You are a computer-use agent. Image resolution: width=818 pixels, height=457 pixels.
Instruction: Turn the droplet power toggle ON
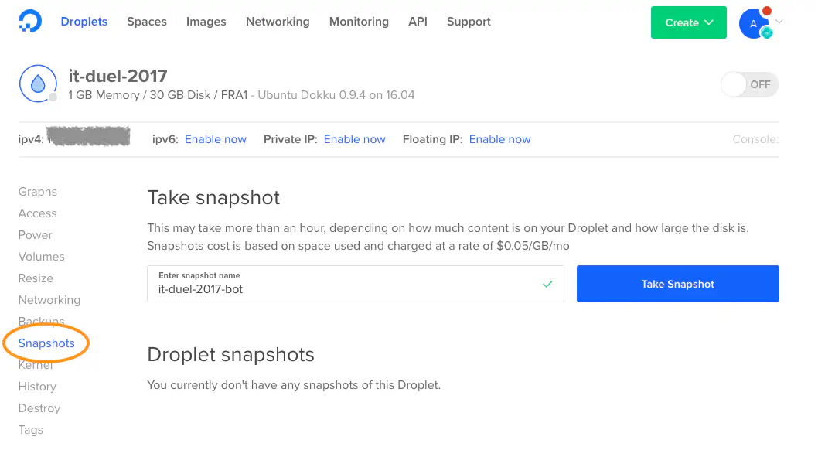pyautogui.click(x=748, y=84)
